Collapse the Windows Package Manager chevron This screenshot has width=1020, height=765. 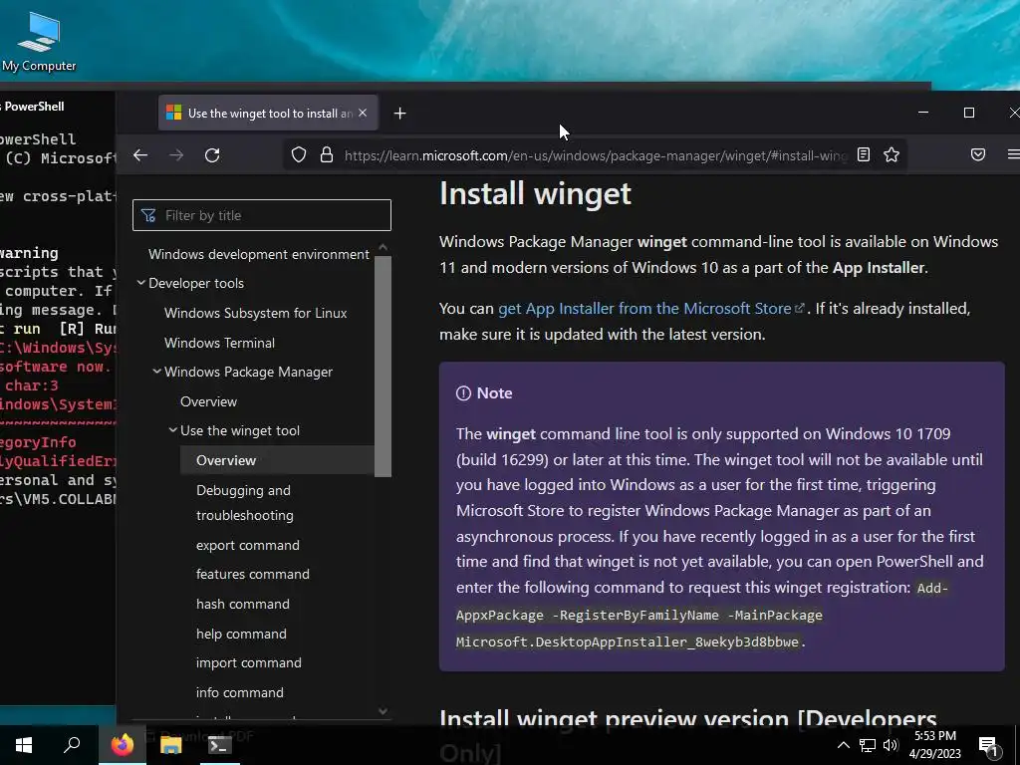pyautogui.click(x=156, y=372)
